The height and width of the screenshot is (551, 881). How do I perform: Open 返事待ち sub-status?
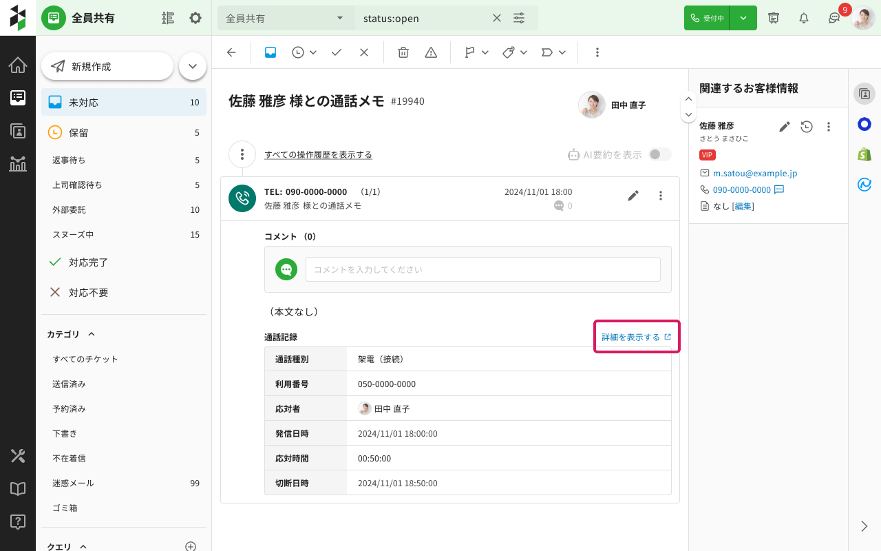[124, 160]
